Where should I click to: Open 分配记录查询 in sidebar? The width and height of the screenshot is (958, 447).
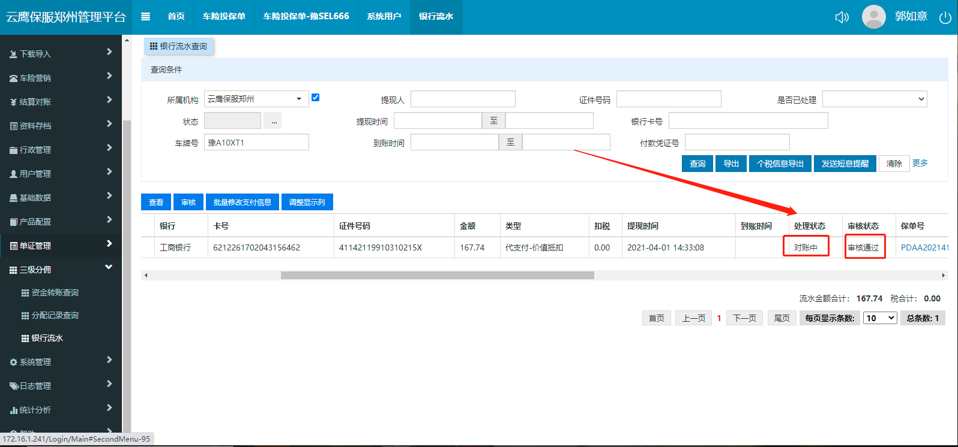pyautogui.click(x=55, y=315)
